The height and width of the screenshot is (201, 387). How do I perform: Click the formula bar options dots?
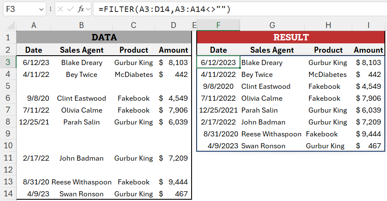click(x=51, y=9)
